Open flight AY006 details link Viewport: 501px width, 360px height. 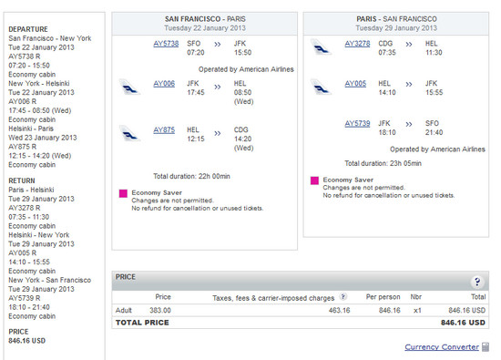[164, 84]
